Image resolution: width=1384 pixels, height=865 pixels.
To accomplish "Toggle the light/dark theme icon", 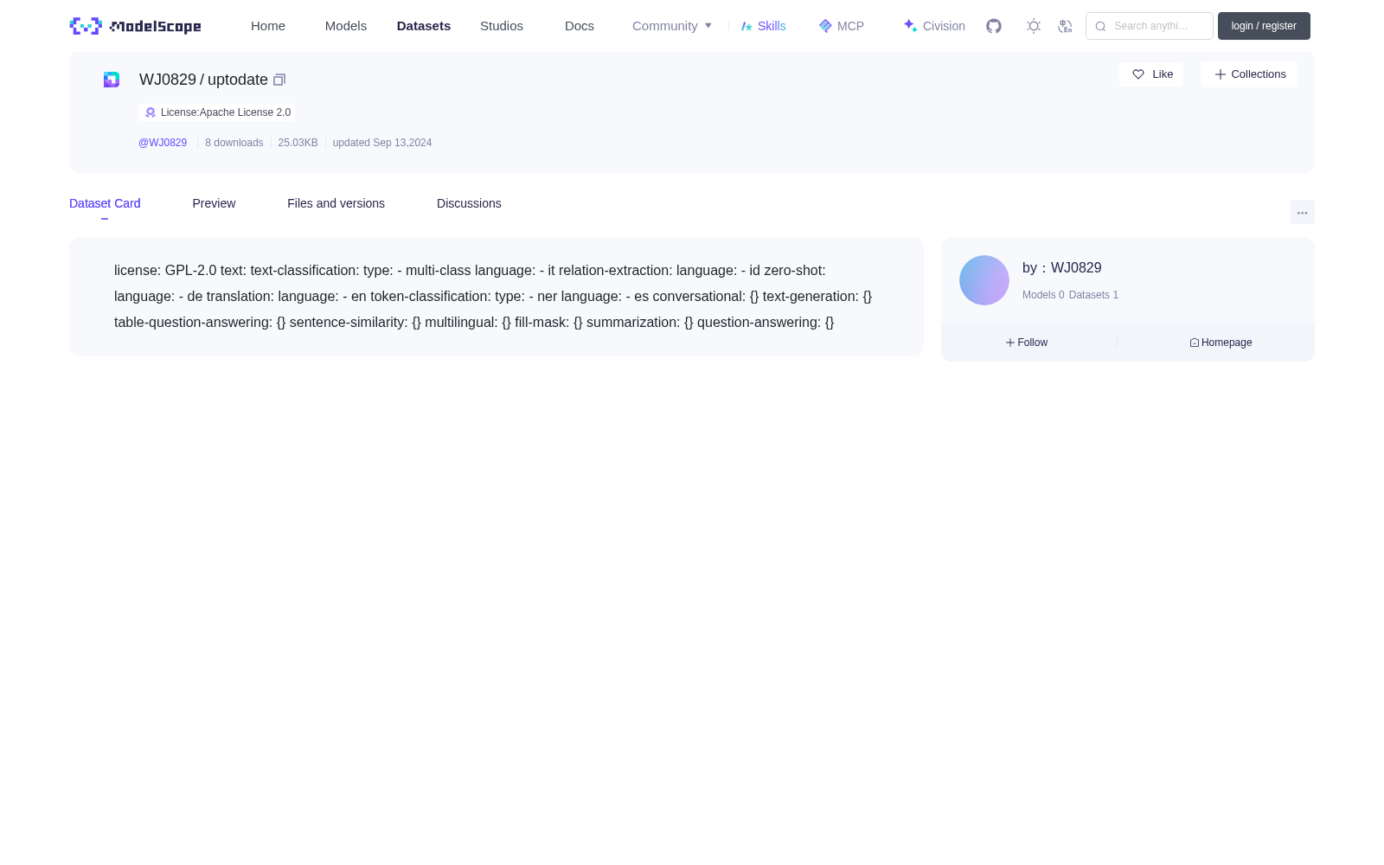I will tap(1034, 26).
